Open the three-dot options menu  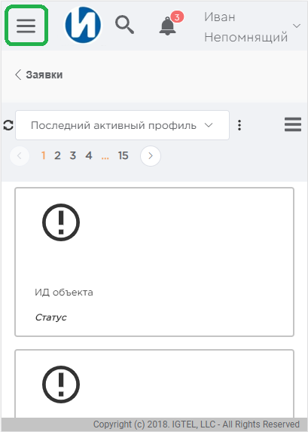pyautogui.click(x=239, y=125)
